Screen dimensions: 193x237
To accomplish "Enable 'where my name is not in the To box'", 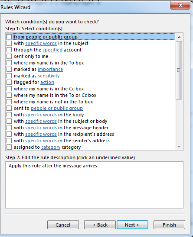I will [x=9, y=102].
